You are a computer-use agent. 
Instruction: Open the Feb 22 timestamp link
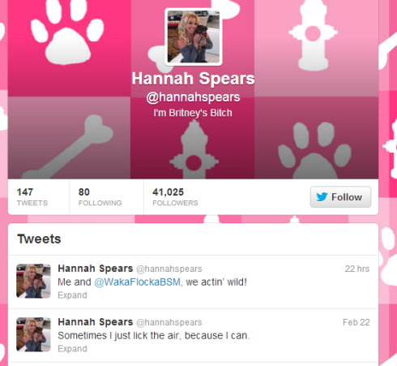(356, 322)
